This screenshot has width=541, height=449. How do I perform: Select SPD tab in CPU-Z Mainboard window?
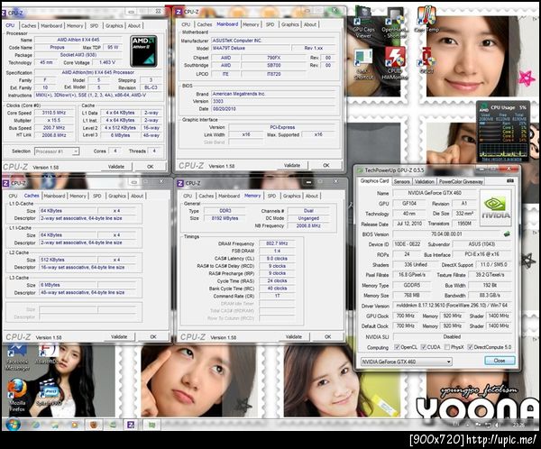270,24
